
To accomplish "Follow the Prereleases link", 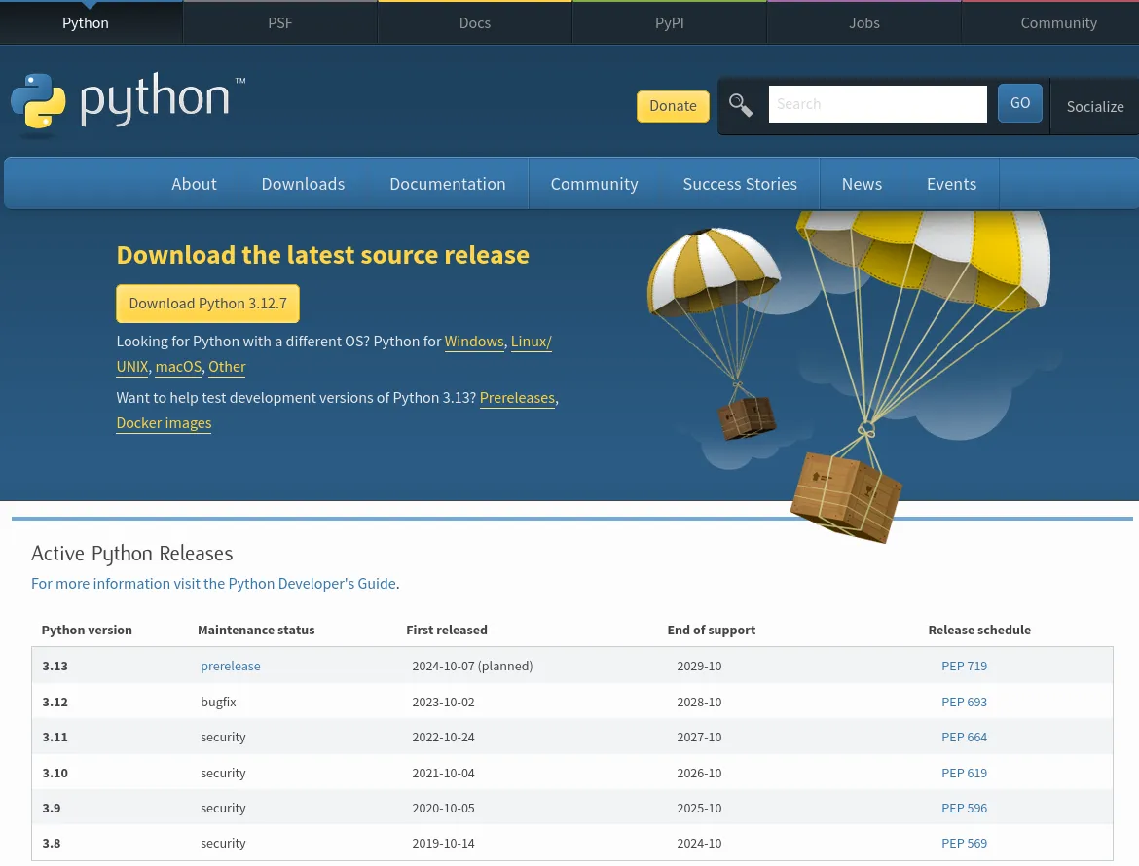I will tap(517, 397).
